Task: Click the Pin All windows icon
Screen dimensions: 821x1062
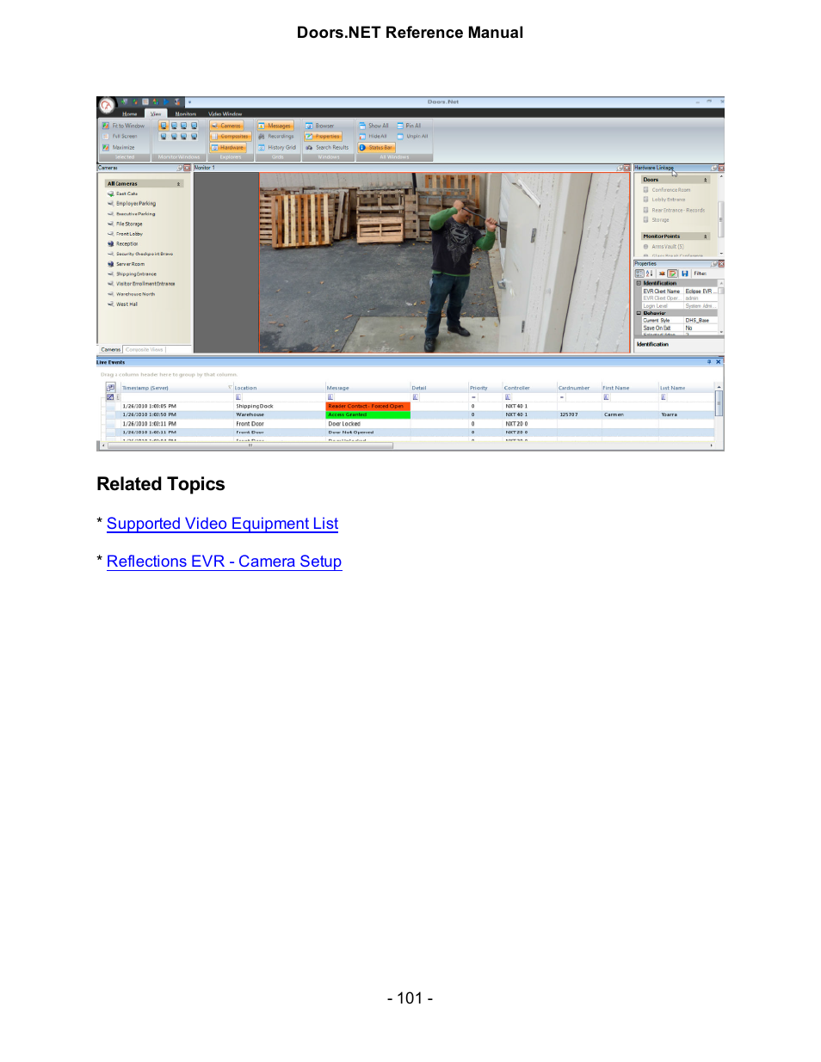Action: (400, 126)
